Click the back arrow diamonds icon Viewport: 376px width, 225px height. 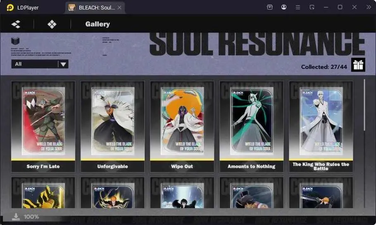click(x=16, y=24)
